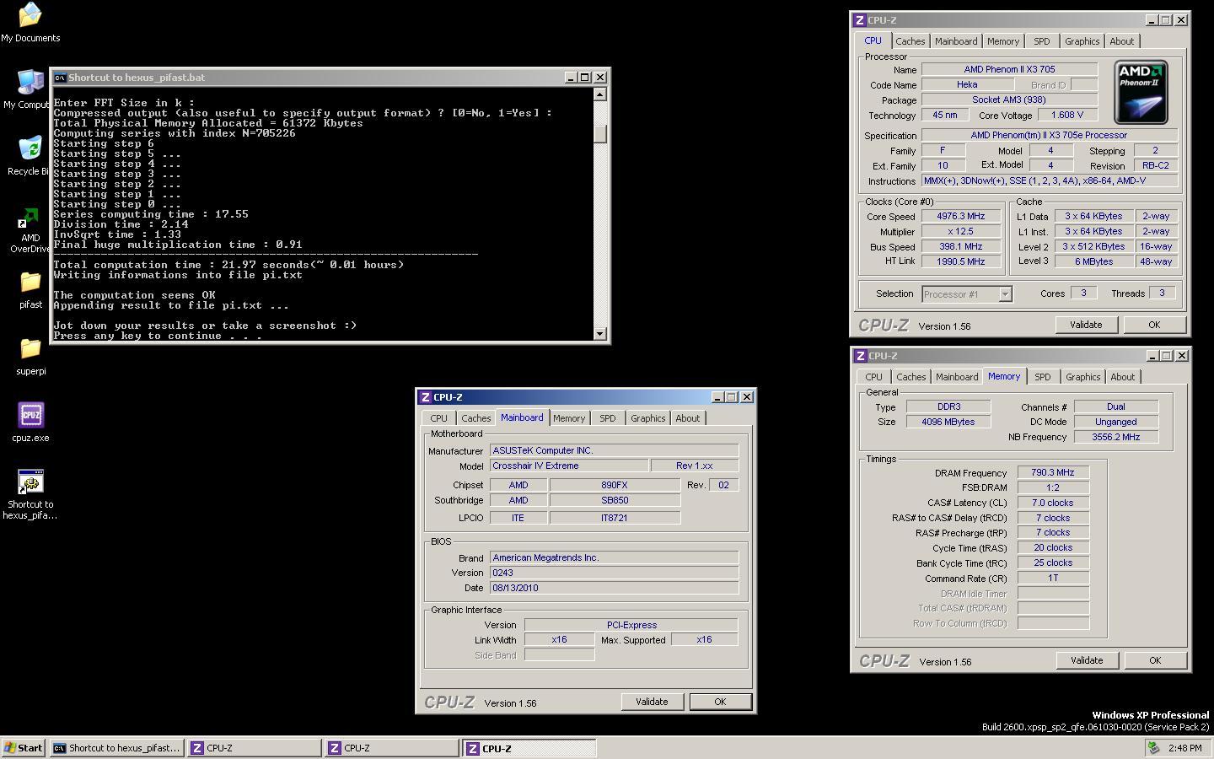1214x759 pixels.
Task: Click the Core Speed 4976.3 MHz field
Action: click(x=960, y=217)
